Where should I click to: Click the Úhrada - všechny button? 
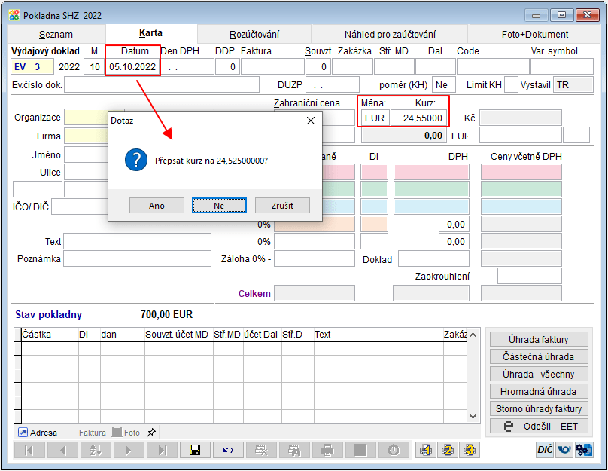pos(539,374)
